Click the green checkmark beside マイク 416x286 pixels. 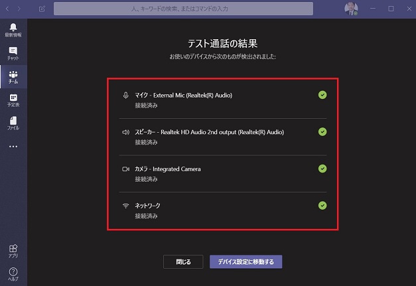[x=322, y=95]
